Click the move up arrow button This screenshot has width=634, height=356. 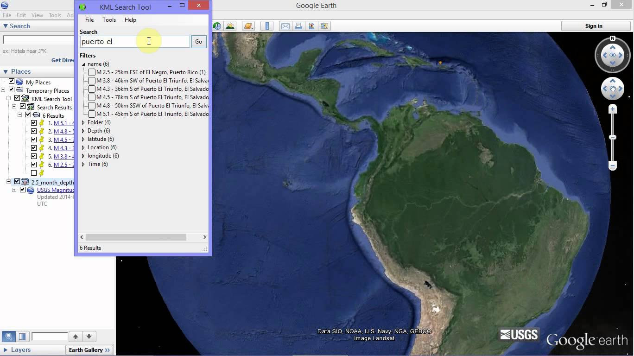tap(76, 337)
